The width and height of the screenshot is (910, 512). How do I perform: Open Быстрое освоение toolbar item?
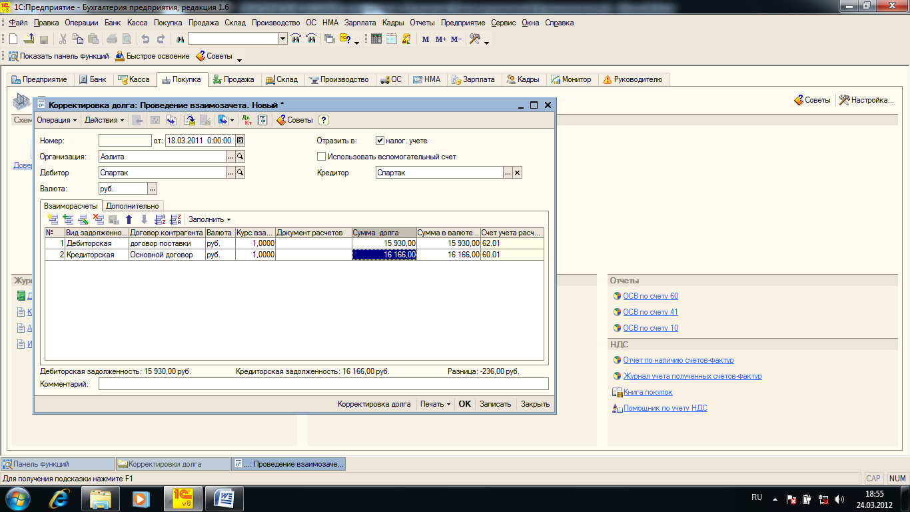pos(153,56)
